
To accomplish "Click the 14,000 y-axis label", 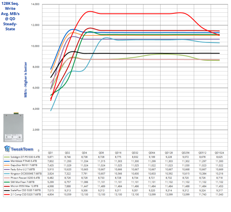I will pyautogui.click(x=35, y=4).
